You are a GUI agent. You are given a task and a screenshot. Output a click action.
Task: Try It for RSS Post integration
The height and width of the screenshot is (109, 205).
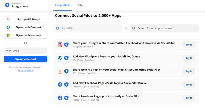pyautogui.click(x=189, y=71)
